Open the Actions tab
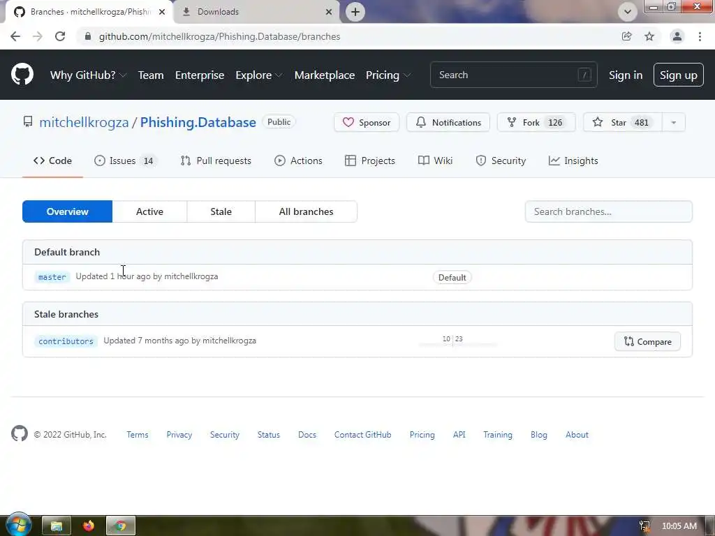 point(298,161)
